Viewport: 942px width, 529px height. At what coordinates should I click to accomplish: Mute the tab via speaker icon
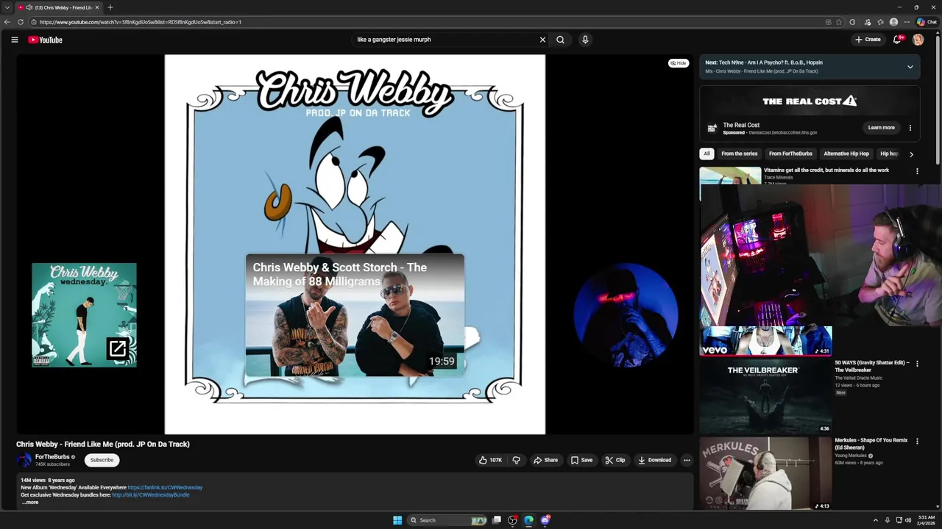29,7
